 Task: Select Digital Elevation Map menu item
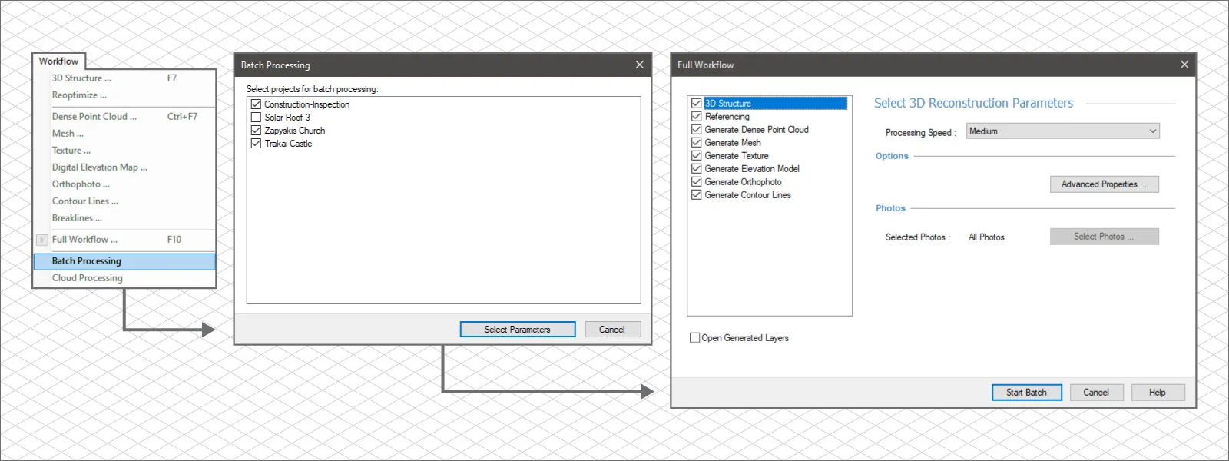coord(124,167)
